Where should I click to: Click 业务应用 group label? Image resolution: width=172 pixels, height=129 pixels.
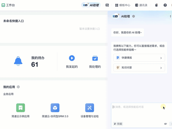coord(8,94)
